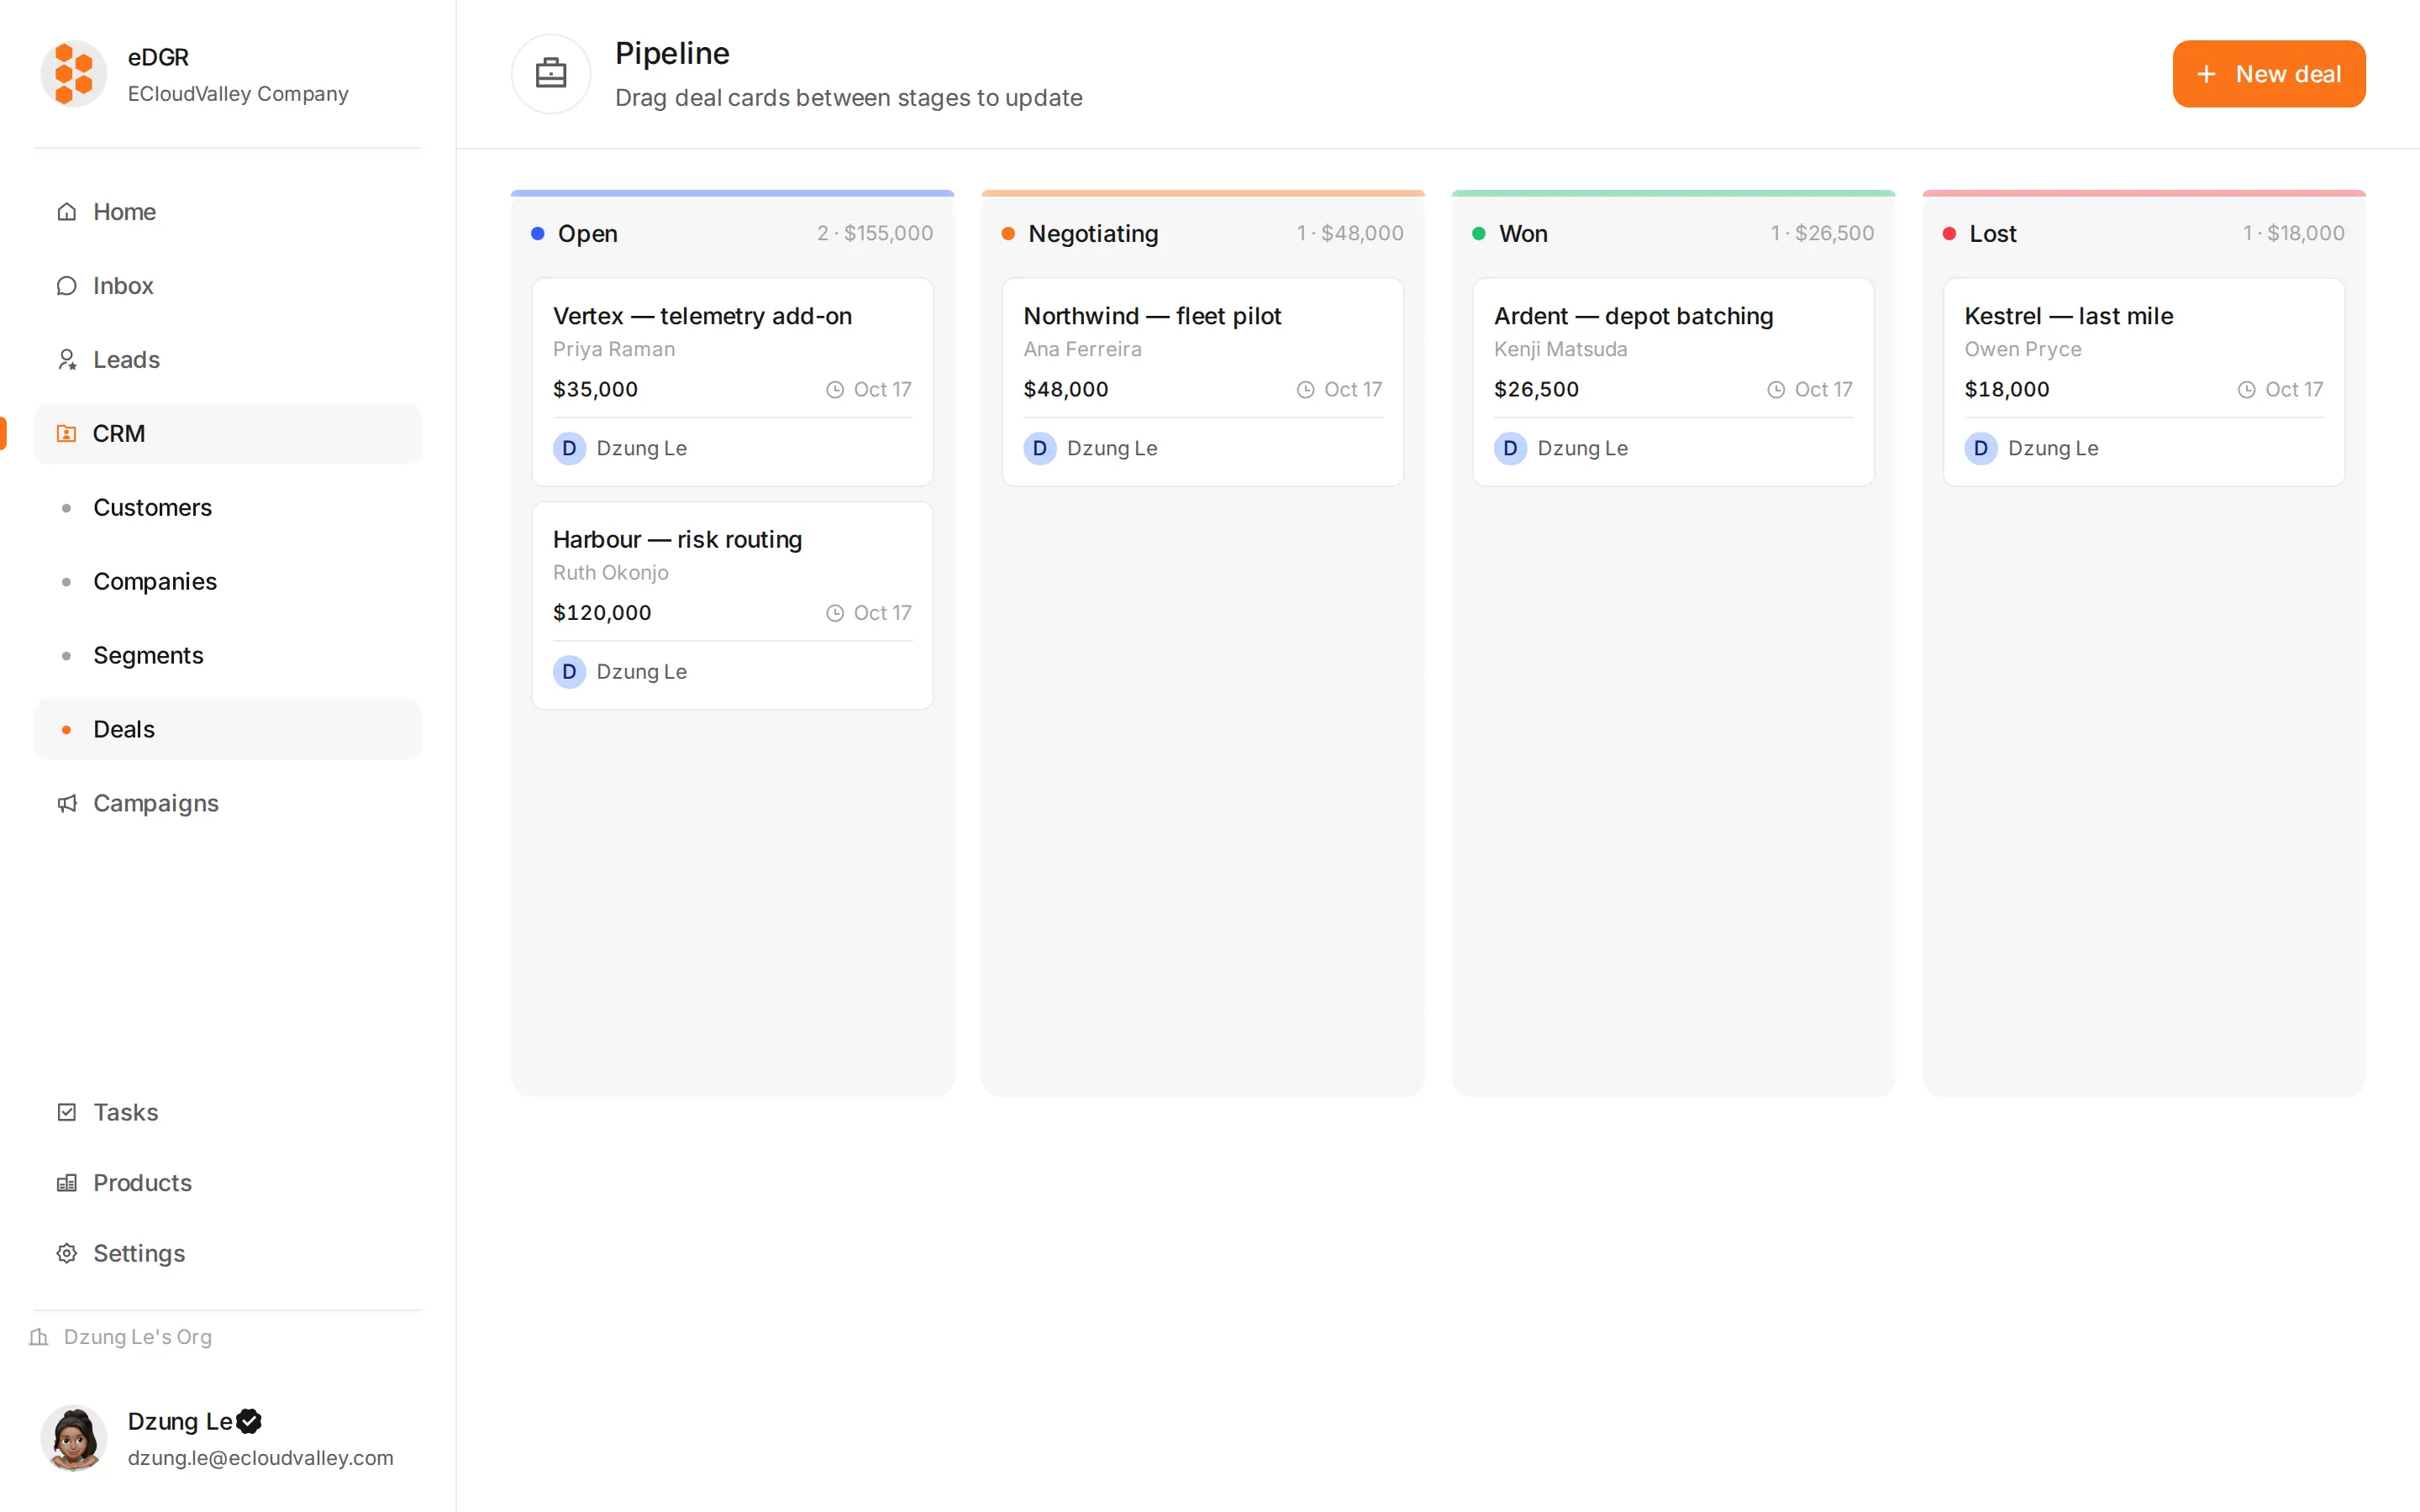Open Inbox from the sidebar
This screenshot has height=1512, width=2420.
coord(227,286)
